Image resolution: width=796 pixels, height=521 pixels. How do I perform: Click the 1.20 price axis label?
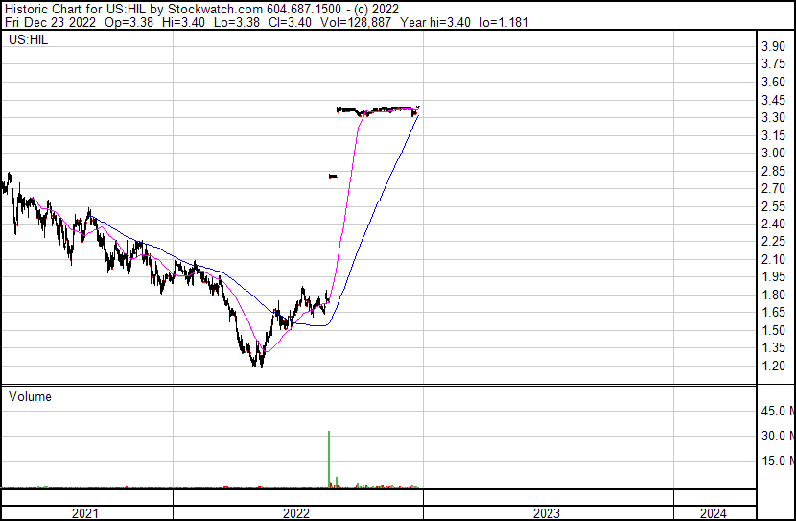coord(772,367)
